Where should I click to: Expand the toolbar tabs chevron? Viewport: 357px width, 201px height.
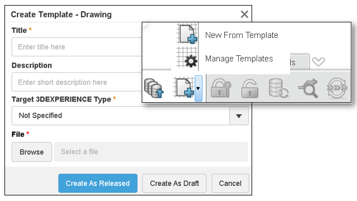tap(319, 61)
